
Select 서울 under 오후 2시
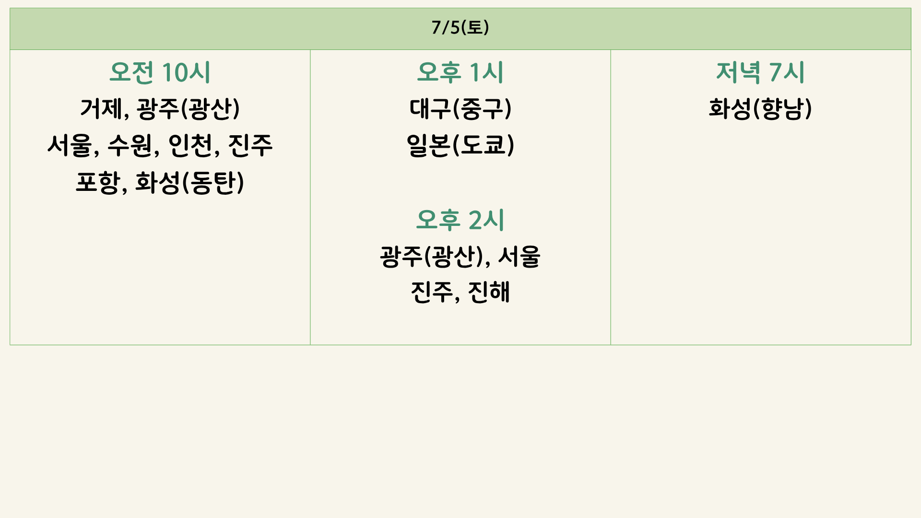coord(520,257)
